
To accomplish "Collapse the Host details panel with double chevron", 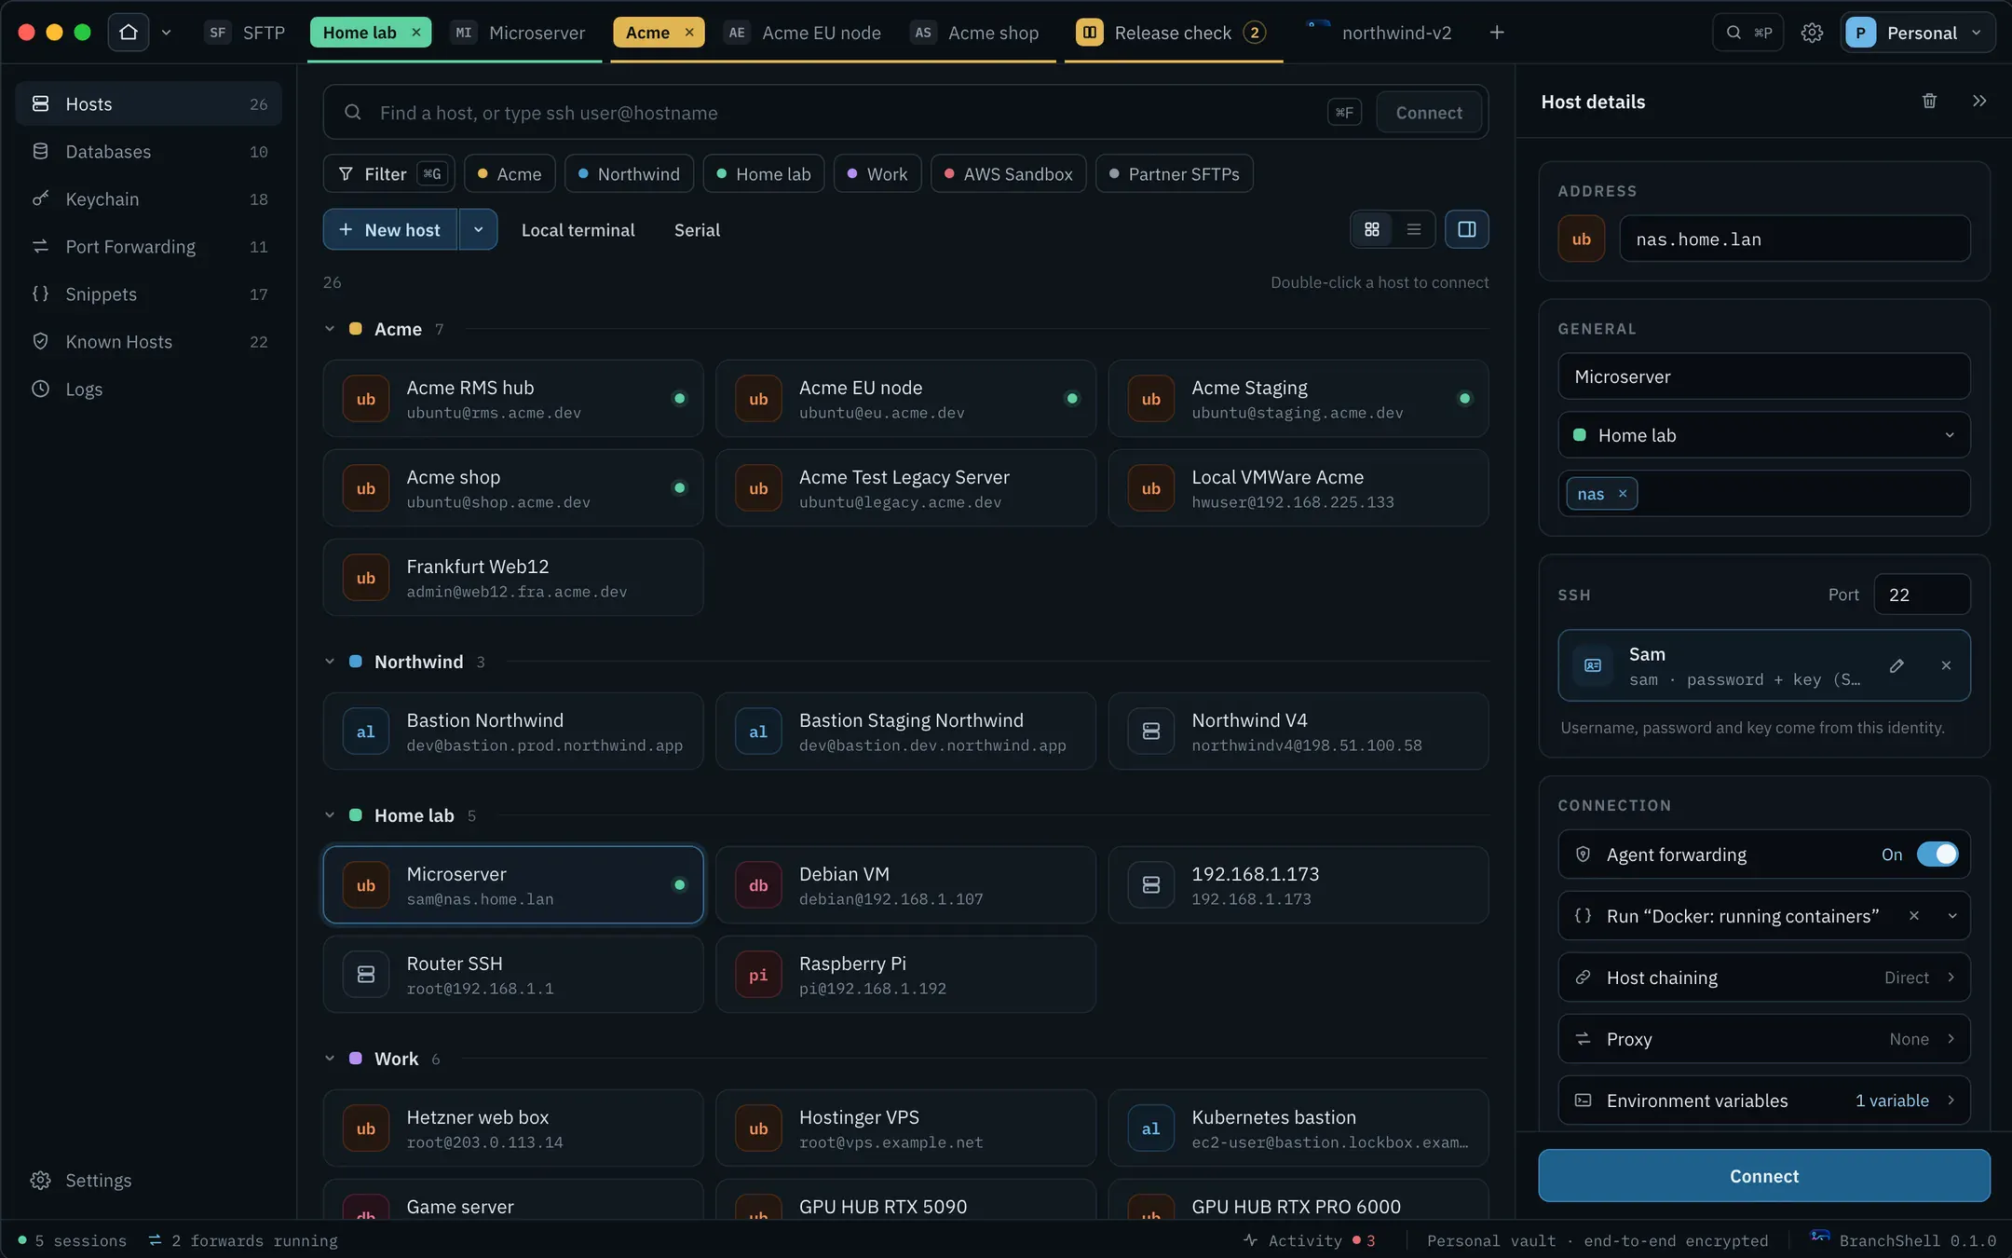I will point(1979,101).
